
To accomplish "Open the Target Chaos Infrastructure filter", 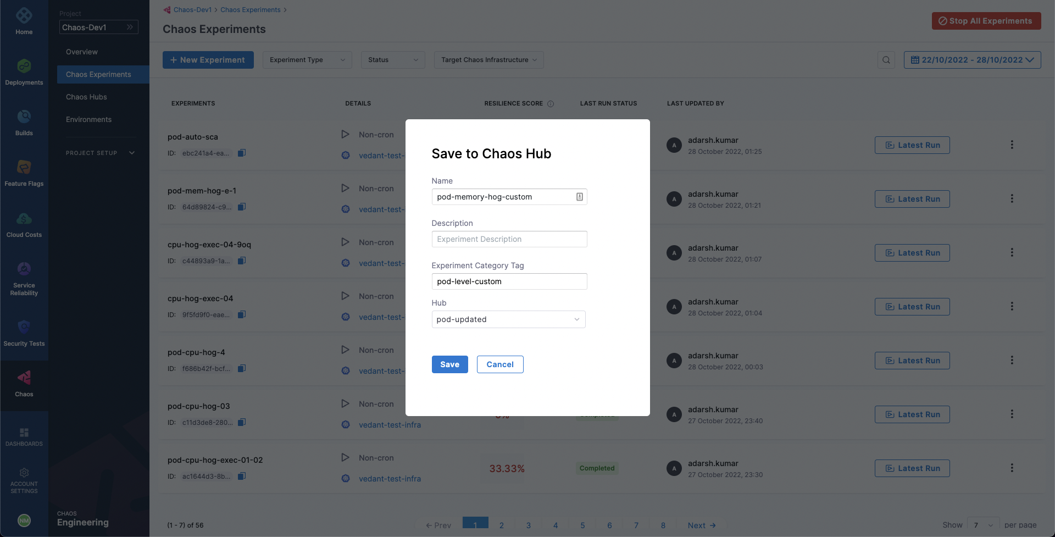I will 488,60.
